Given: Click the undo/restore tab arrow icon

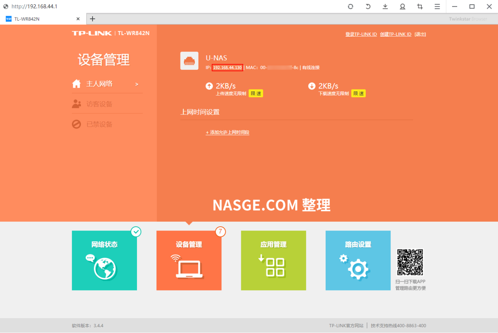Looking at the screenshot, I should tap(368, 6).
